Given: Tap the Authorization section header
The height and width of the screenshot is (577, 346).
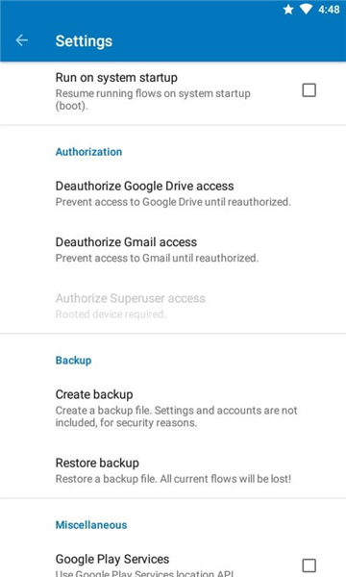Looking at the screenshot, I should (88, 152).
